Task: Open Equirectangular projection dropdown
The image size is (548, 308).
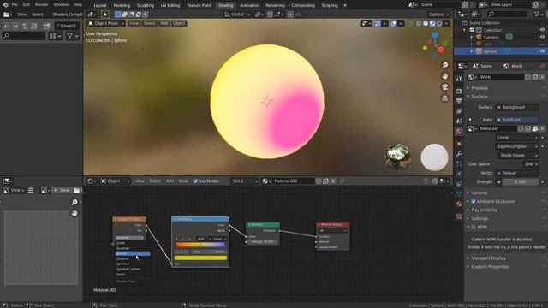Action: 517,146
